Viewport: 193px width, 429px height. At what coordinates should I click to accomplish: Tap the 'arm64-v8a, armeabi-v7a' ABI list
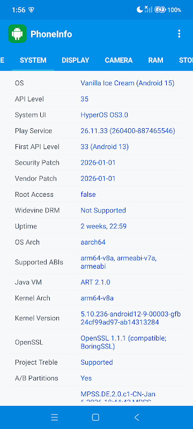(118, 262)
